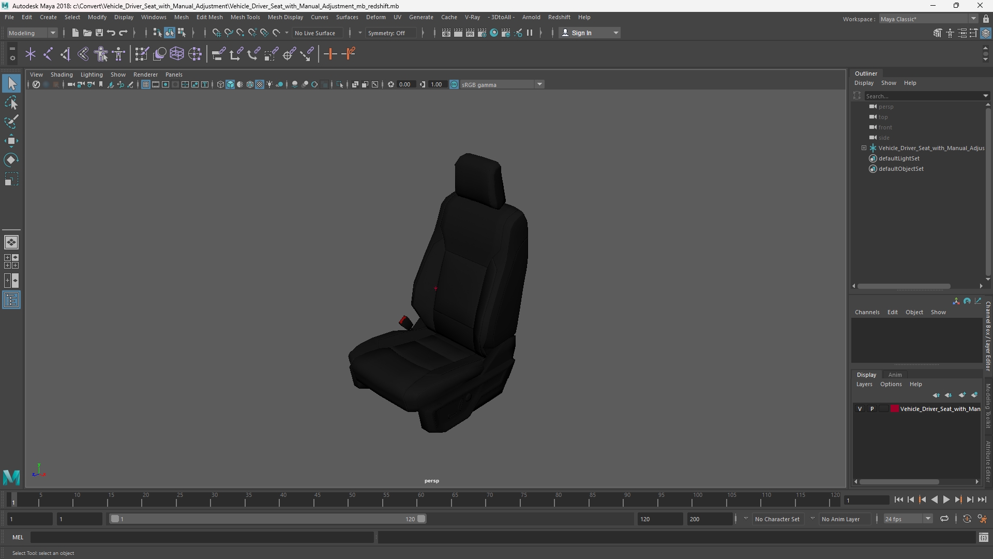Save the current scene

99,33
